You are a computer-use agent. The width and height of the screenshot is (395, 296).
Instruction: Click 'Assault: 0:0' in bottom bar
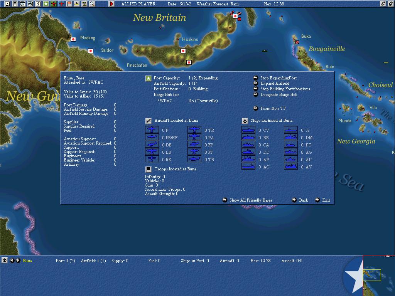(x=292, y=261)
